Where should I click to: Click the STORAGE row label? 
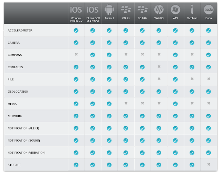click(15, 165)
